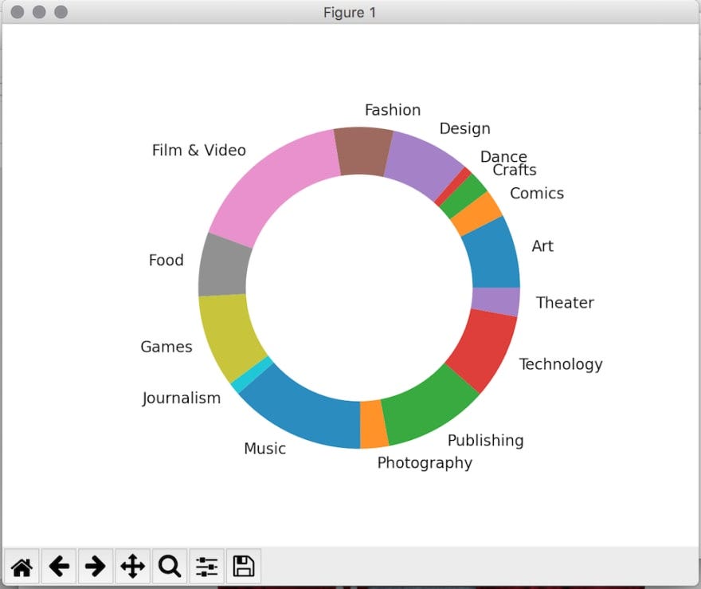Click the 'Food' label text
Image resolution: width=701 pixels, height=589 pixels.
coord(166,261)
